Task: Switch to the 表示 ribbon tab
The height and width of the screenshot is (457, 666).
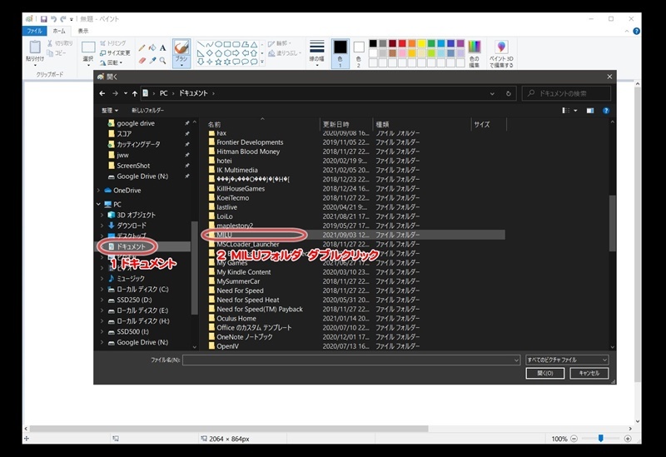Action: pos(83,31)
